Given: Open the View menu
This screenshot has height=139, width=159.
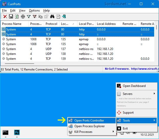Looking at the screenshot, I should coord(22,11).
